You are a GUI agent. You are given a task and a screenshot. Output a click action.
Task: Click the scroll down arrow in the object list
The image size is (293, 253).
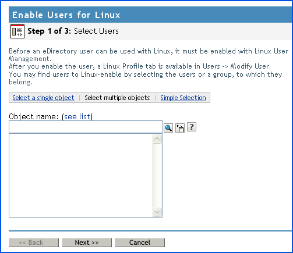[x=157, y=212]
